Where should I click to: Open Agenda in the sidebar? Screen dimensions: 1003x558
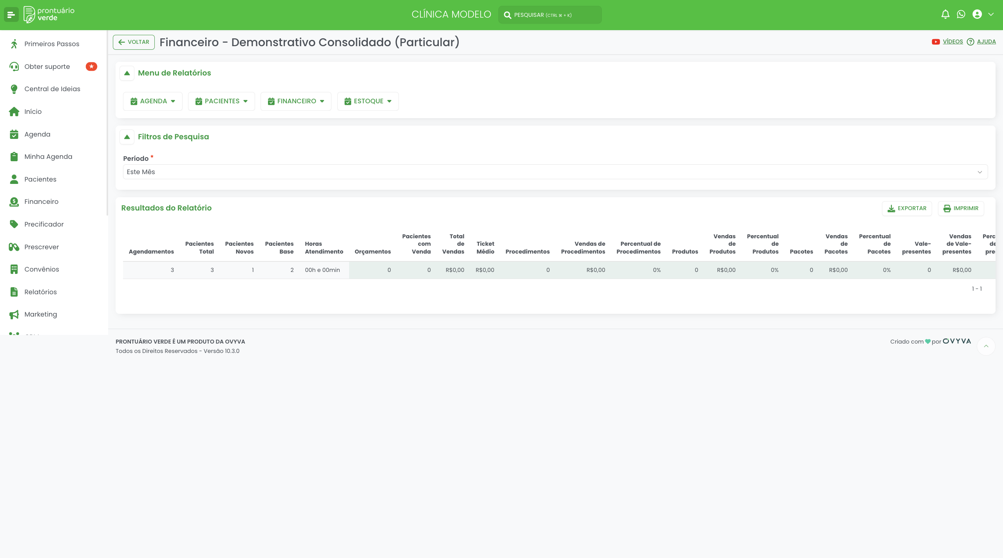click(54, 134)
